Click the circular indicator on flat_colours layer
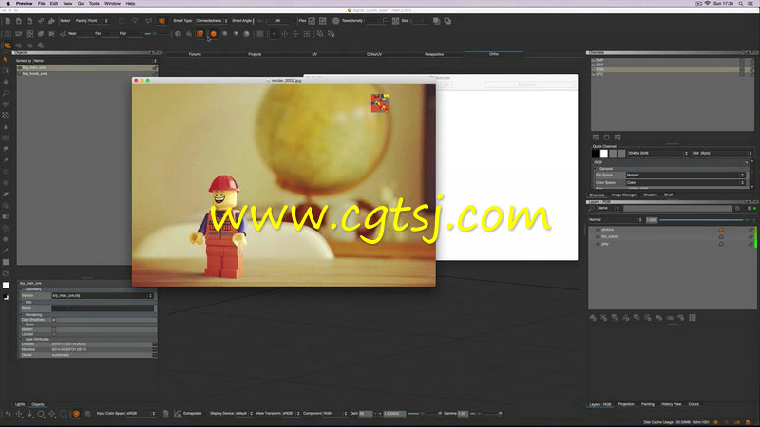The height and width of the screenshot is (427, 760). tap(721, 236)
